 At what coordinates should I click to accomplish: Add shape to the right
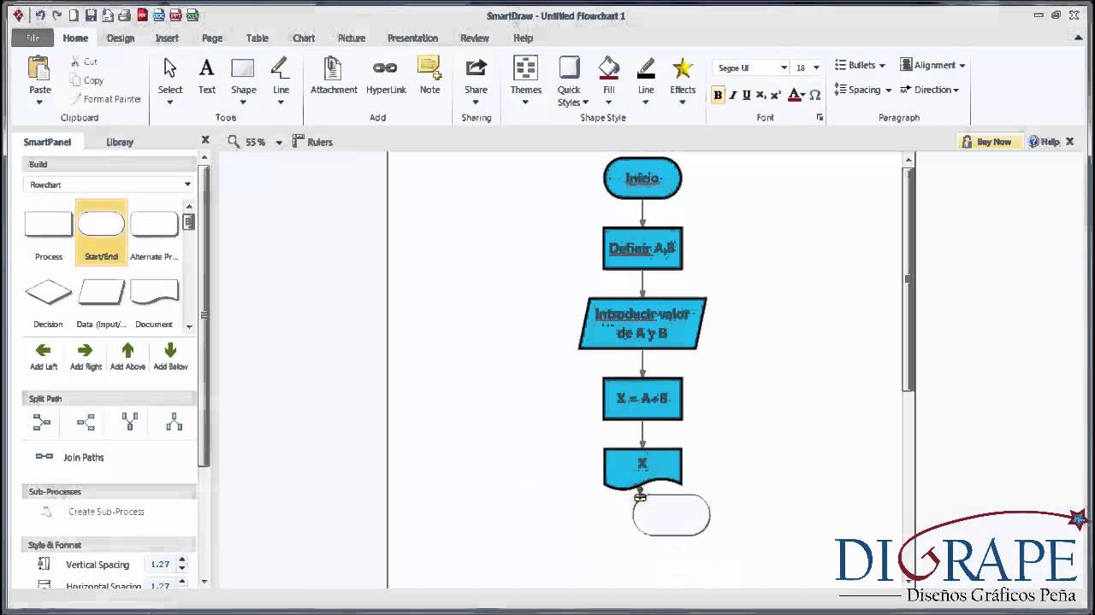tap(86, 356)
